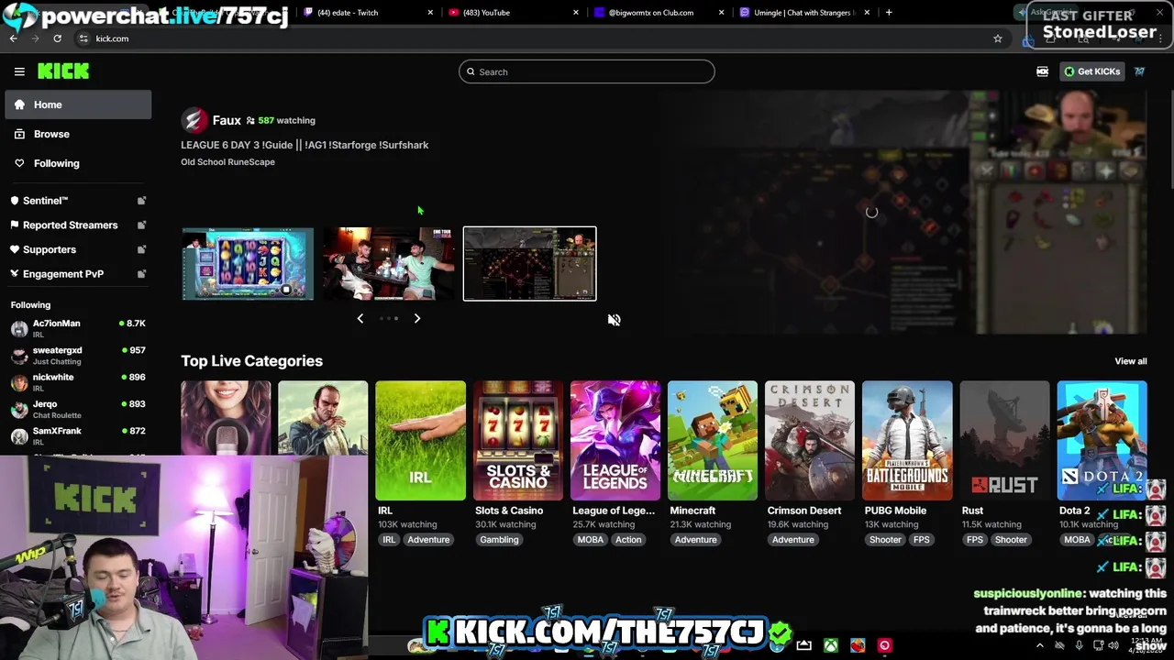Open Sentinel external link in sidebar
Screen dimensions: 1174x660
pyautogui.click(x=78, y=201)
